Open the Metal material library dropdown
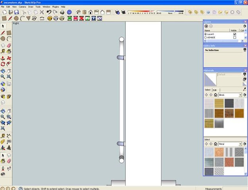Viewport: 248px width, 190px height. (x=240, y=144)
